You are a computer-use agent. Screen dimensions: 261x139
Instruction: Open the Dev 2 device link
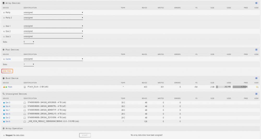pyautogui.click(x=8, y=118)
